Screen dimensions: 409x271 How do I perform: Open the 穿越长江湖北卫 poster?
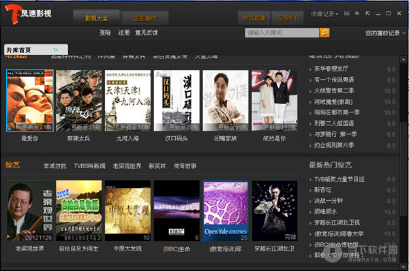[275, 210]
